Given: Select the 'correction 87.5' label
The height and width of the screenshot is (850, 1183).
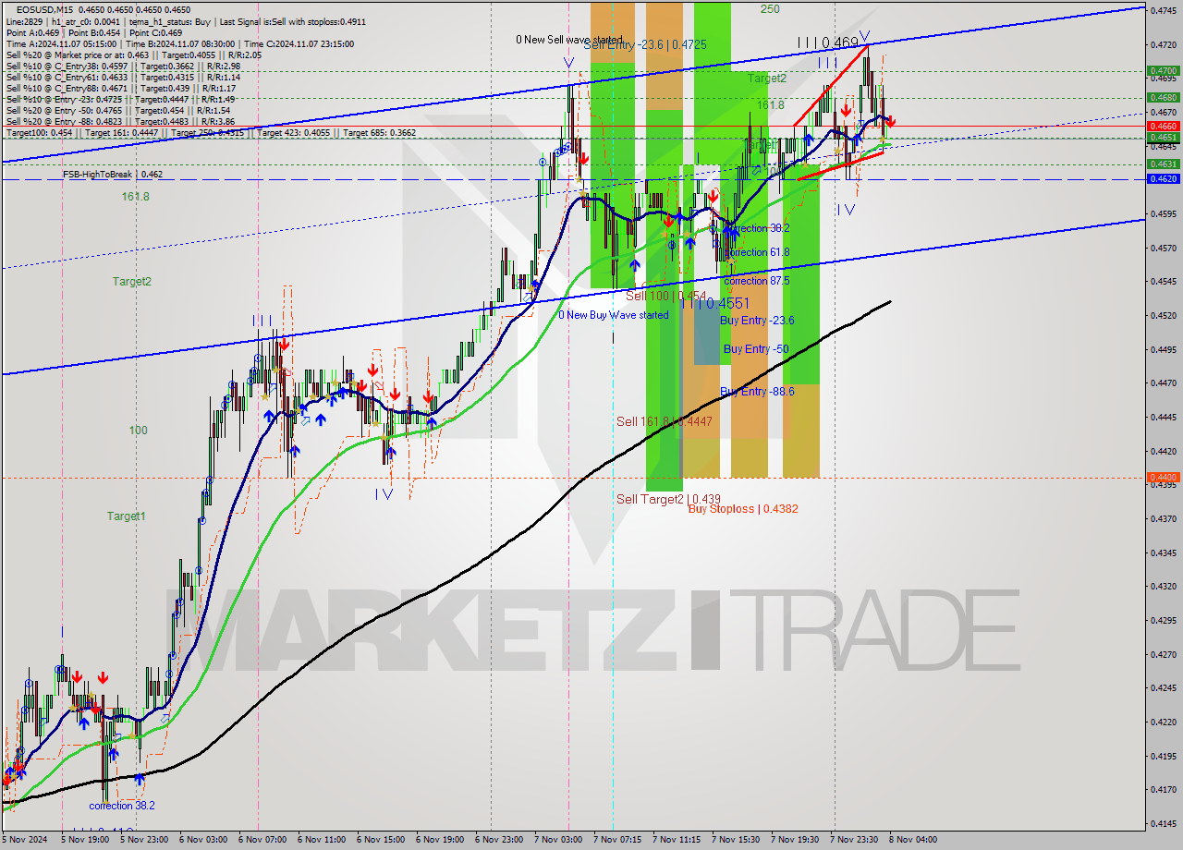Looking at the screenshot, I should coord(757,281).
